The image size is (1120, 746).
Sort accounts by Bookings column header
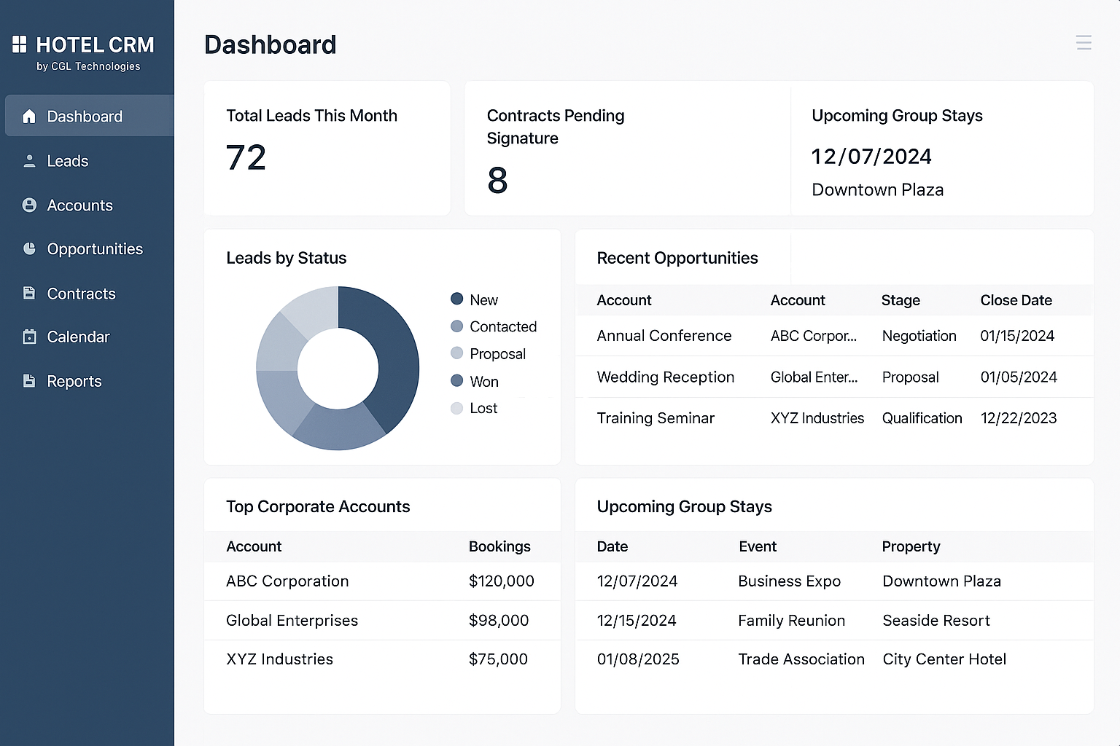499,546
